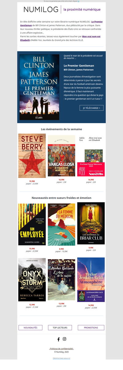123x370 pixels.
Task: Click the NUMILOG logo header
Action: (62, 10)
